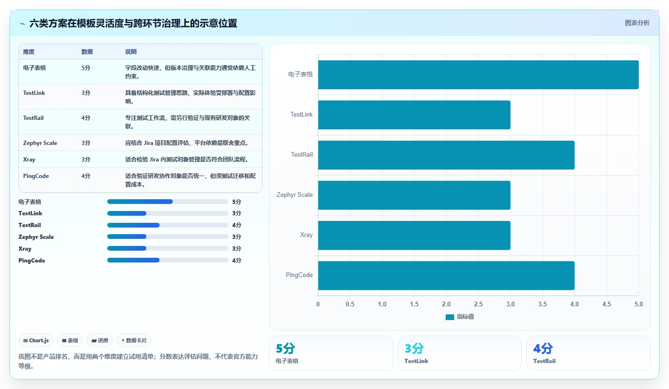Select the 表格 tag pill
Screen dimensions: 669x389
tap(70, 340)
